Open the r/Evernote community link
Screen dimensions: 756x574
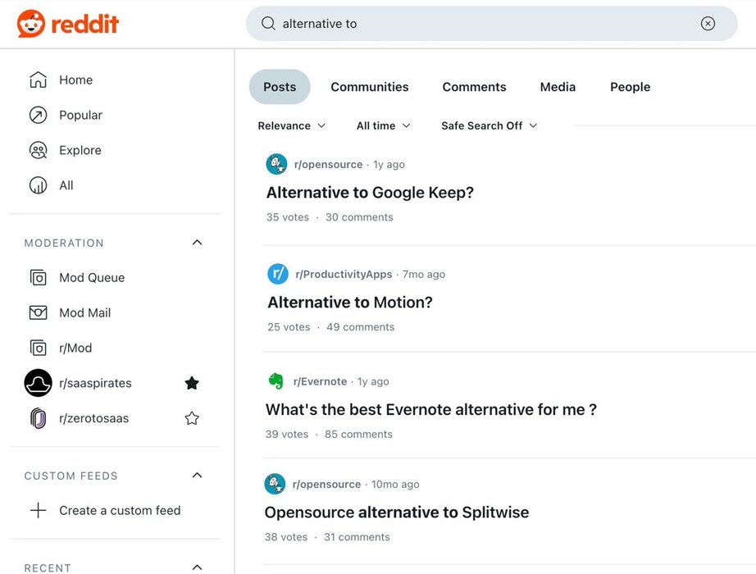320,381
